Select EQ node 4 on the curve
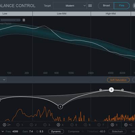Viewport: 135px width, 135px height. click(x=60, y=107)
